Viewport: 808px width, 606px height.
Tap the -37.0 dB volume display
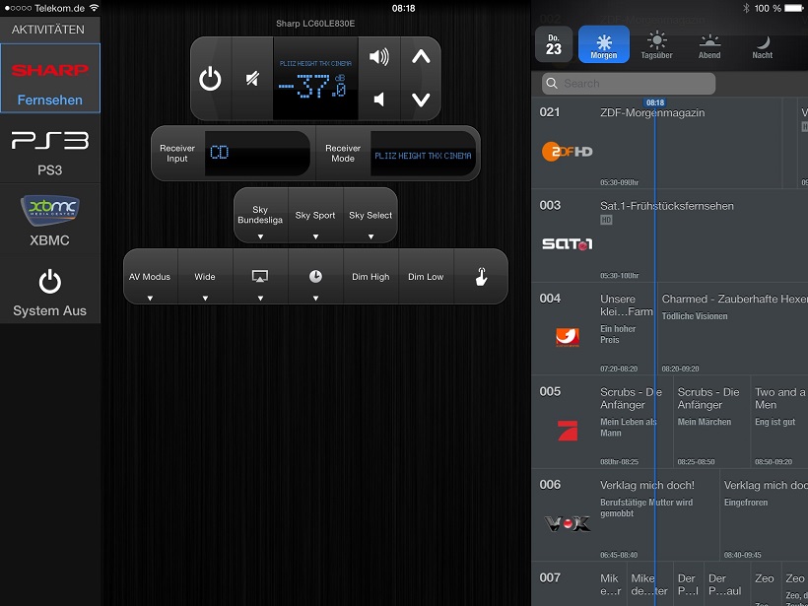pos(315,79)
